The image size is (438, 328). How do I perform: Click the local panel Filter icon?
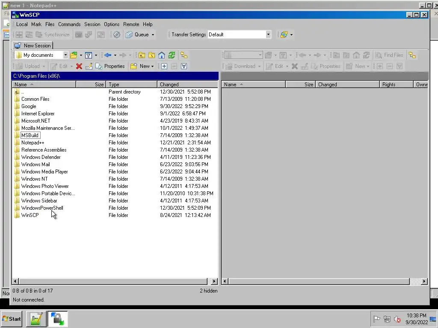point(88,55)
